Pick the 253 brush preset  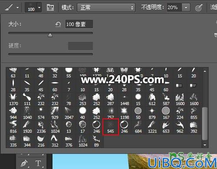[82, 99]
